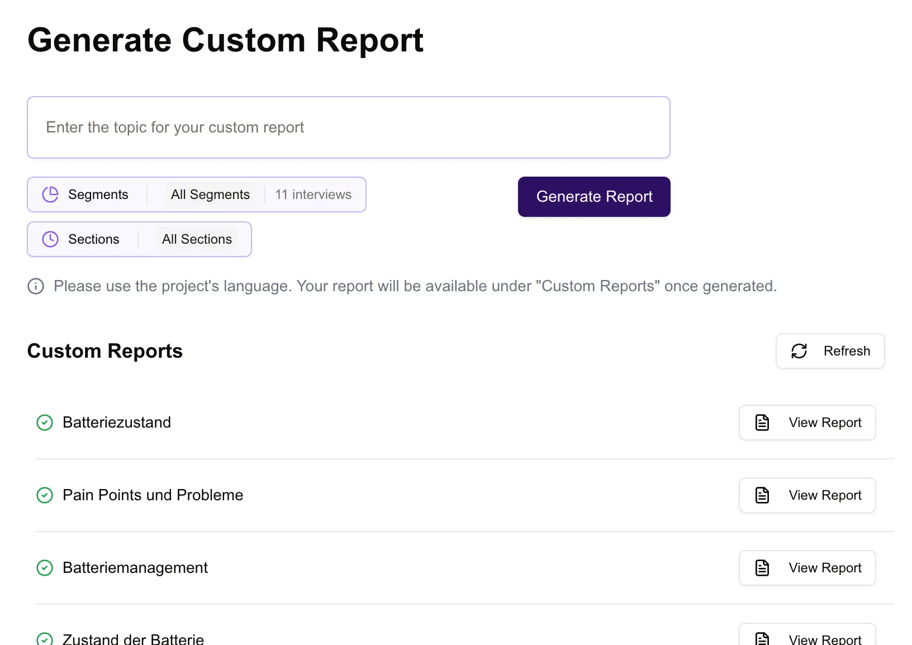Click the refresh arrows icon
Image resolution: width=912 pixels, height=645 pixels.
[799, 351]
